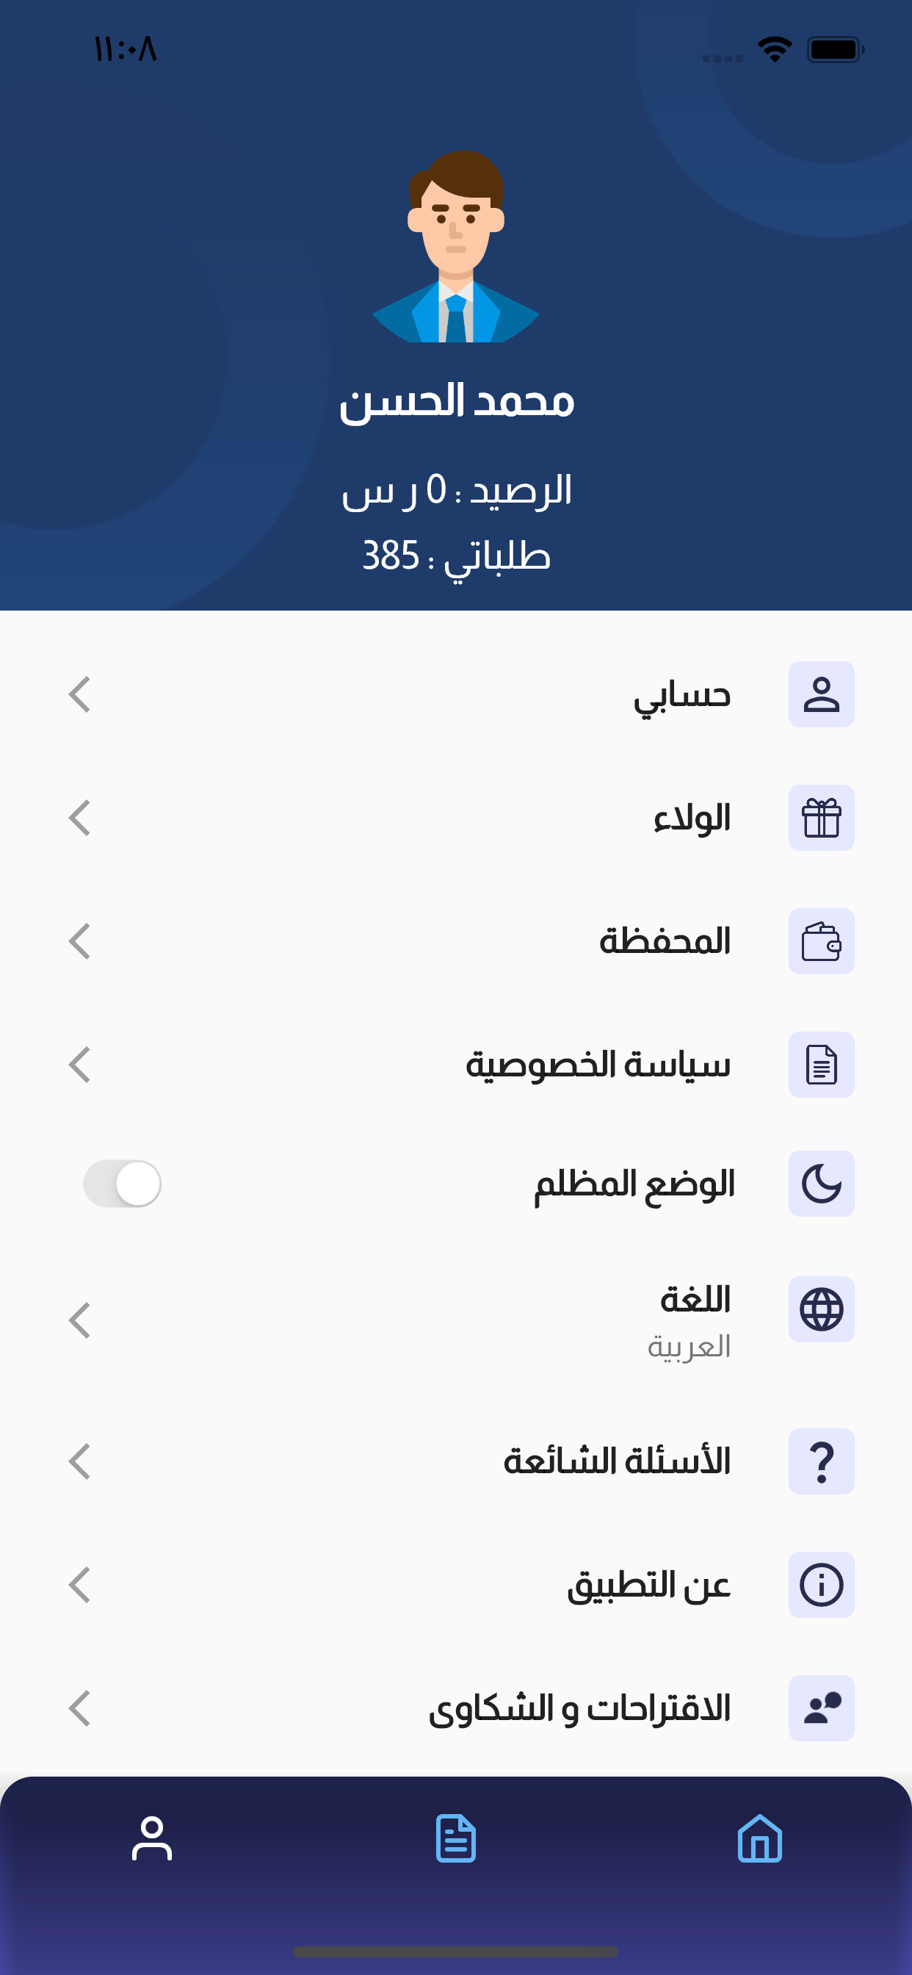
Task: Switch to the orders document tab
Action: pyautogui.click(x=456, y=1838)
